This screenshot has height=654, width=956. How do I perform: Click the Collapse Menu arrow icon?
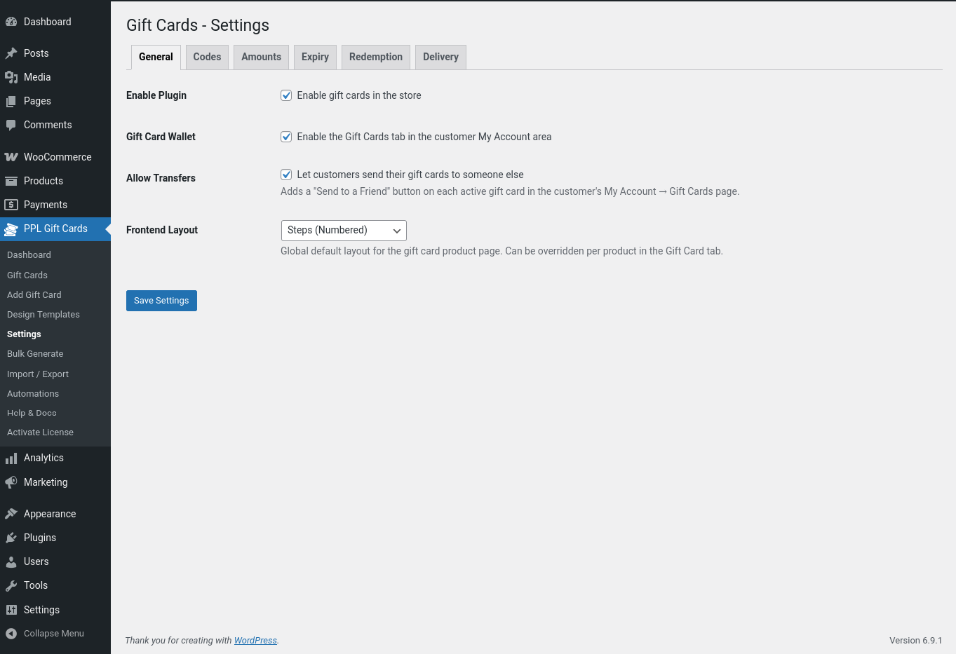[x=11, y=634]
